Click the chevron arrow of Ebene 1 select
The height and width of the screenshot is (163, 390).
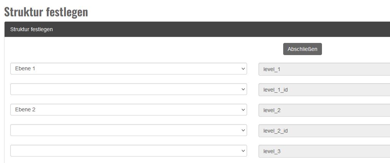coord(243,69)
